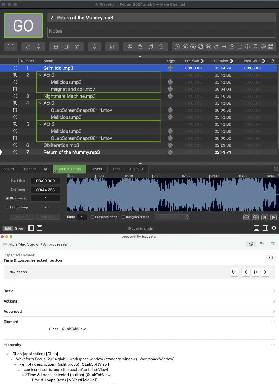Click the waveform at the 02:00 mark
The image size is (279, 384).
click(181, 194)
